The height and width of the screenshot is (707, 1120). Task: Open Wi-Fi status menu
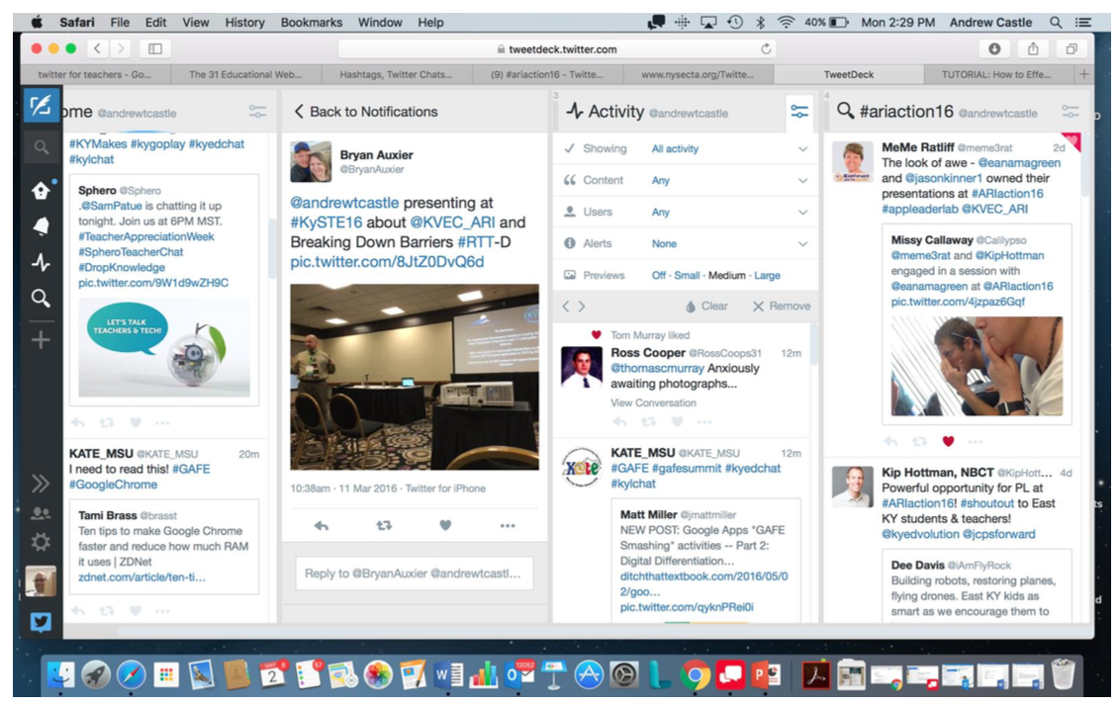(786, 22)
